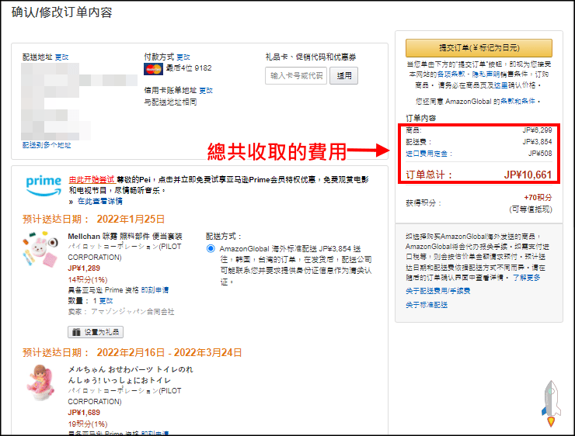Click 更改 next to 配送地址

61,57
